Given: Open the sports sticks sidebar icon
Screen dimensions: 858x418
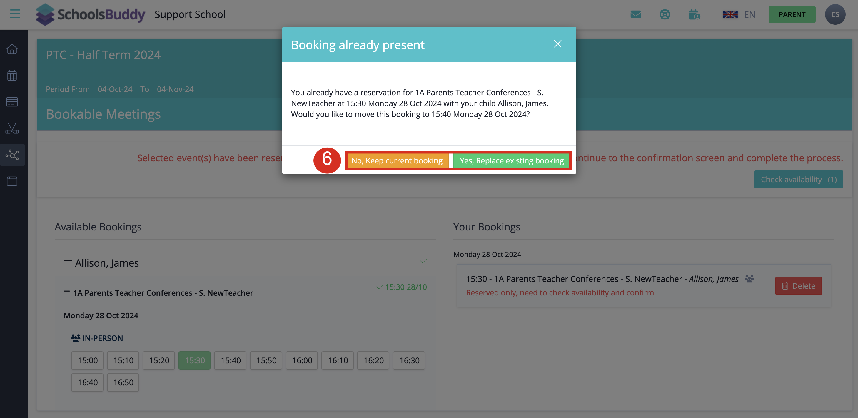Looking at the screenshot, I should 12,128.
